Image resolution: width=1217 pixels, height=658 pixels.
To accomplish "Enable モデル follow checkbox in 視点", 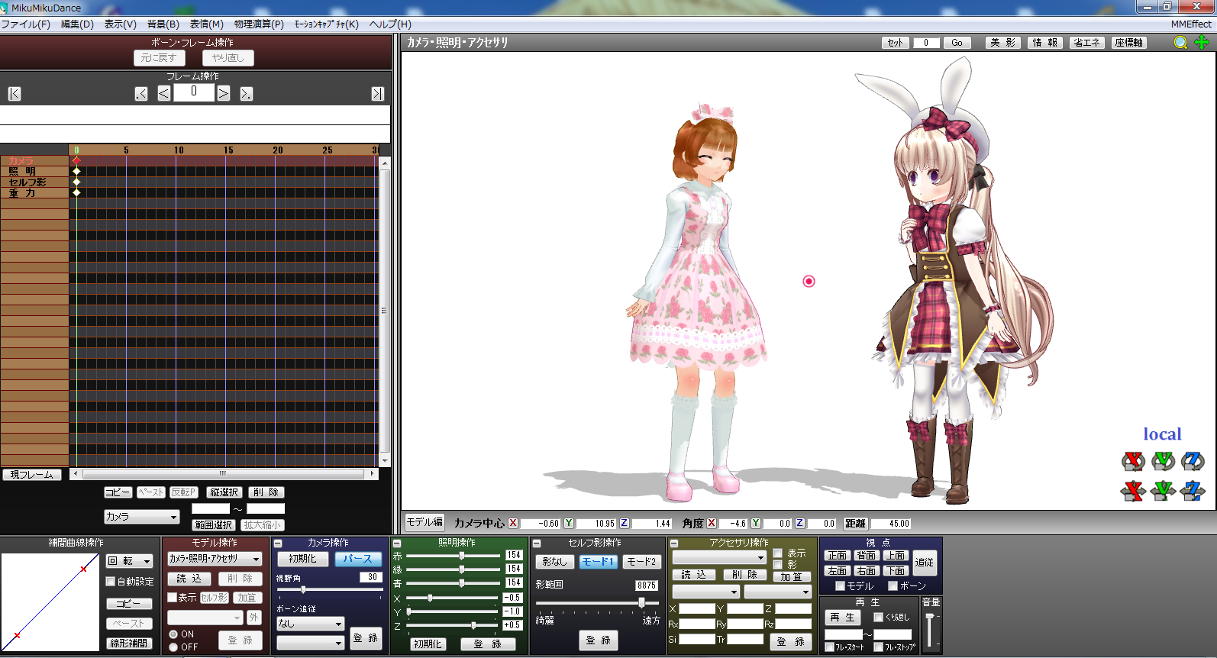I will (841, 586).
